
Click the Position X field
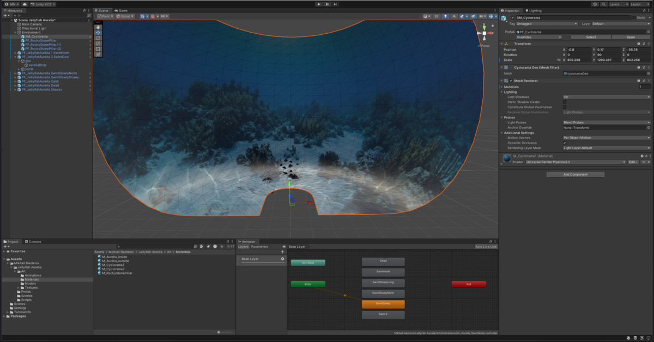coord(579,49)
